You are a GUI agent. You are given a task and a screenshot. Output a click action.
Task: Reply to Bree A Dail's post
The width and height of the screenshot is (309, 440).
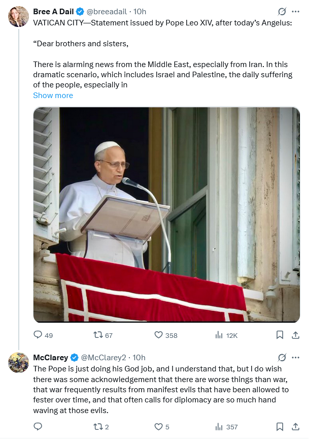pos(38,335)
